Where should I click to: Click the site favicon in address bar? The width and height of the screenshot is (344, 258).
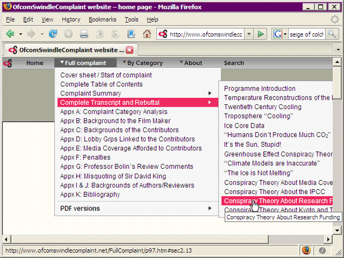(163, 34)
